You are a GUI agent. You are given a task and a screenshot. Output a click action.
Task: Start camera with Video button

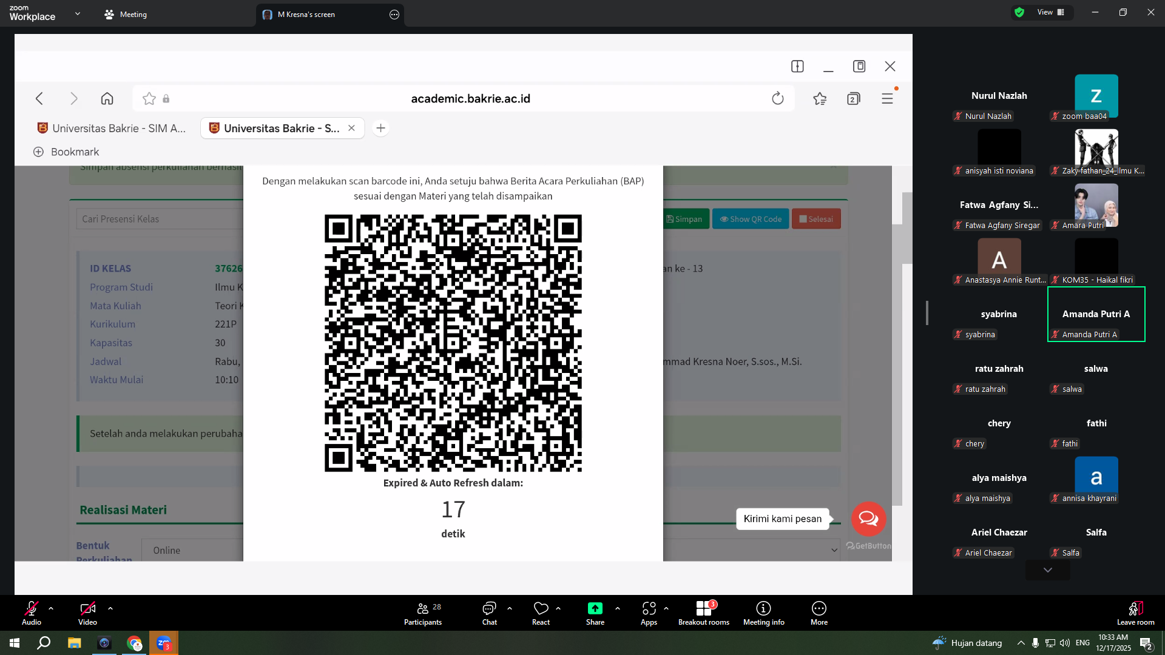point(87,613)
